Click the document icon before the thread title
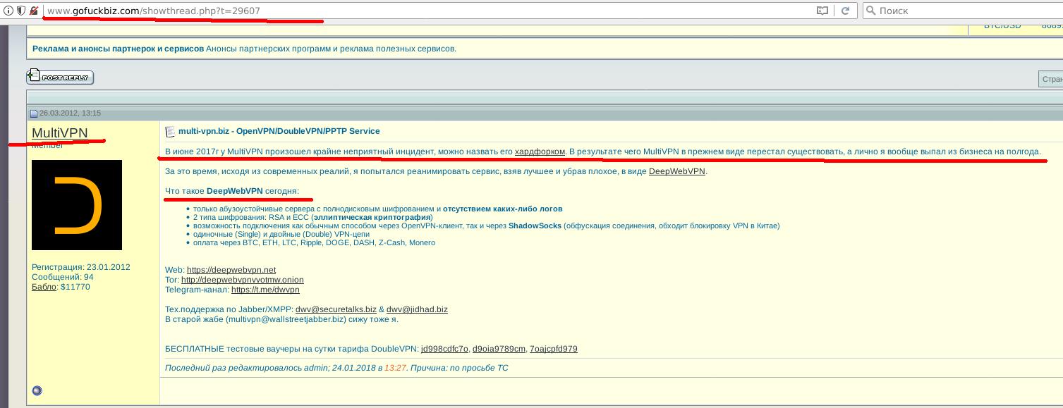This screenshot has height=408, width=1063. [170, 132]
